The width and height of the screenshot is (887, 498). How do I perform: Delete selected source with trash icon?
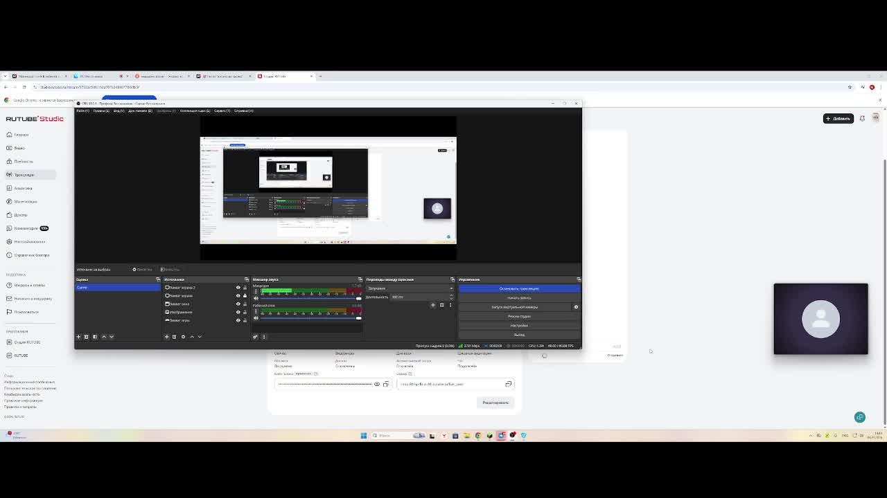point(174,337)
